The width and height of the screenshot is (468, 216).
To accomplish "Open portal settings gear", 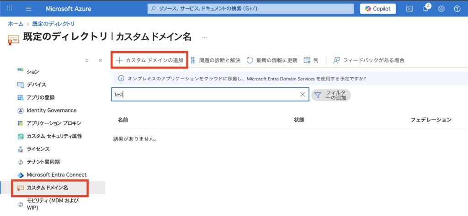I will [441, 9].
